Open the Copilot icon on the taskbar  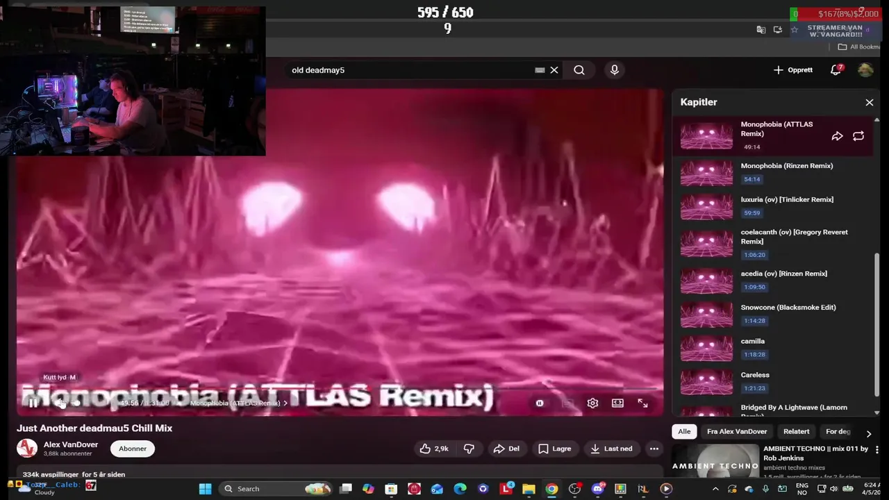pyautogui.click(x=368, y=489)
